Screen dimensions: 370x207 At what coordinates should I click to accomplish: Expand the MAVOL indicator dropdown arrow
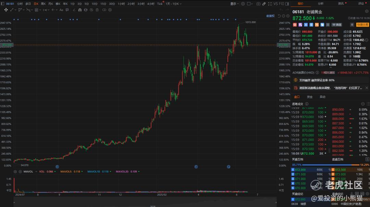[x=36, y=172]
